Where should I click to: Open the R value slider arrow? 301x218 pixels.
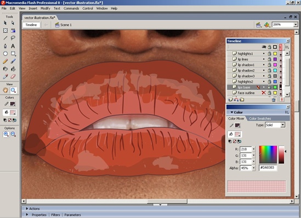click(254, 149)
